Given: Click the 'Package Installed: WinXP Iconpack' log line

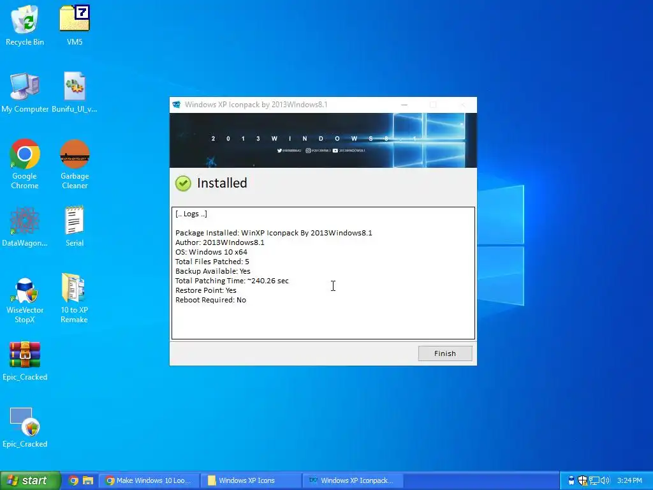Looking at the screenshot, I should click(x=274, y=233).
